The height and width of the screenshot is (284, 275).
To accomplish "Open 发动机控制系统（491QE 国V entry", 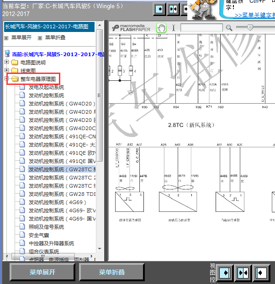I will [62, 161].
